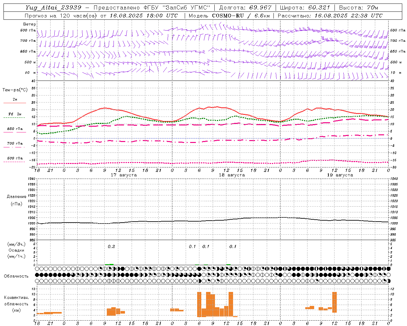
Task: Click the '(гПа)' pressure unit label
Action: 17,204
